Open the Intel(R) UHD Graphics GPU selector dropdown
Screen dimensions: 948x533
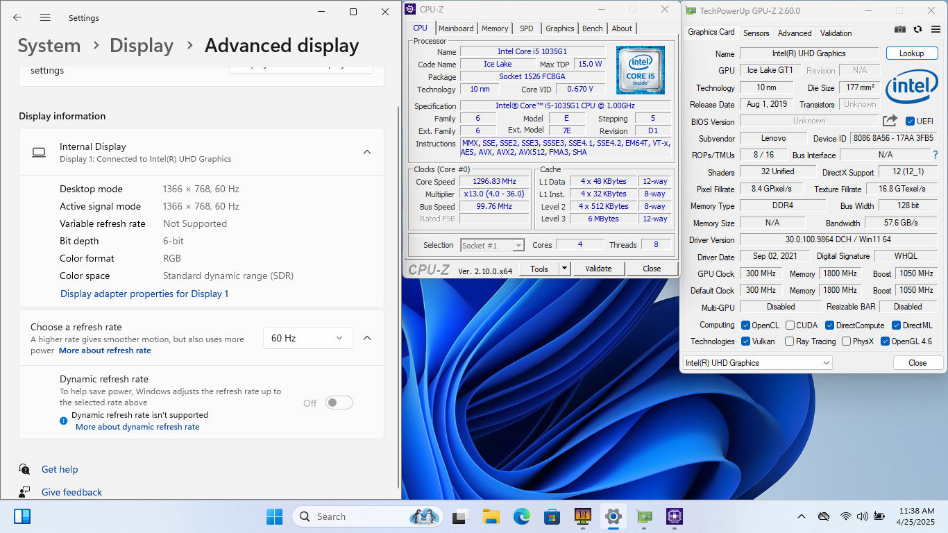click(757, 363)
